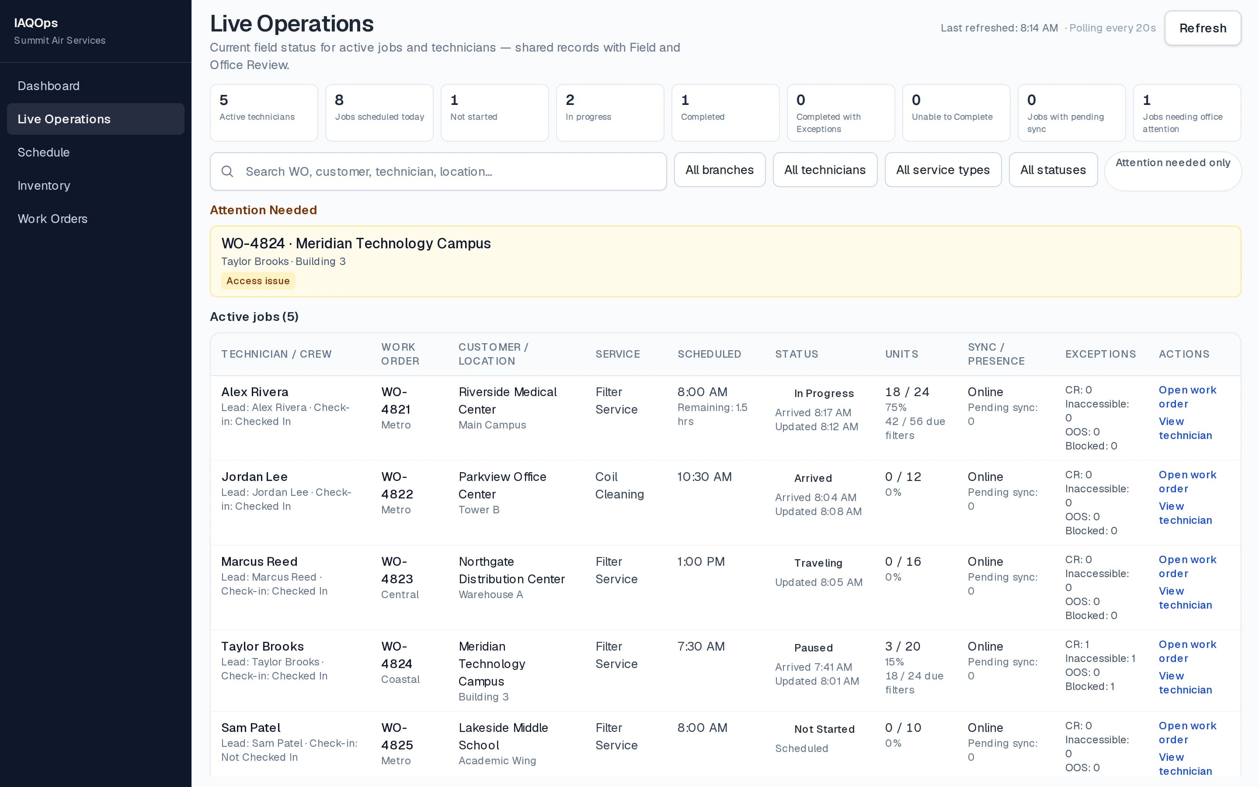Click the 7:30 AM scheduled time
The height and width of the screenshot is (787, 1259).
pyautogui.click(x=701, y=647)
